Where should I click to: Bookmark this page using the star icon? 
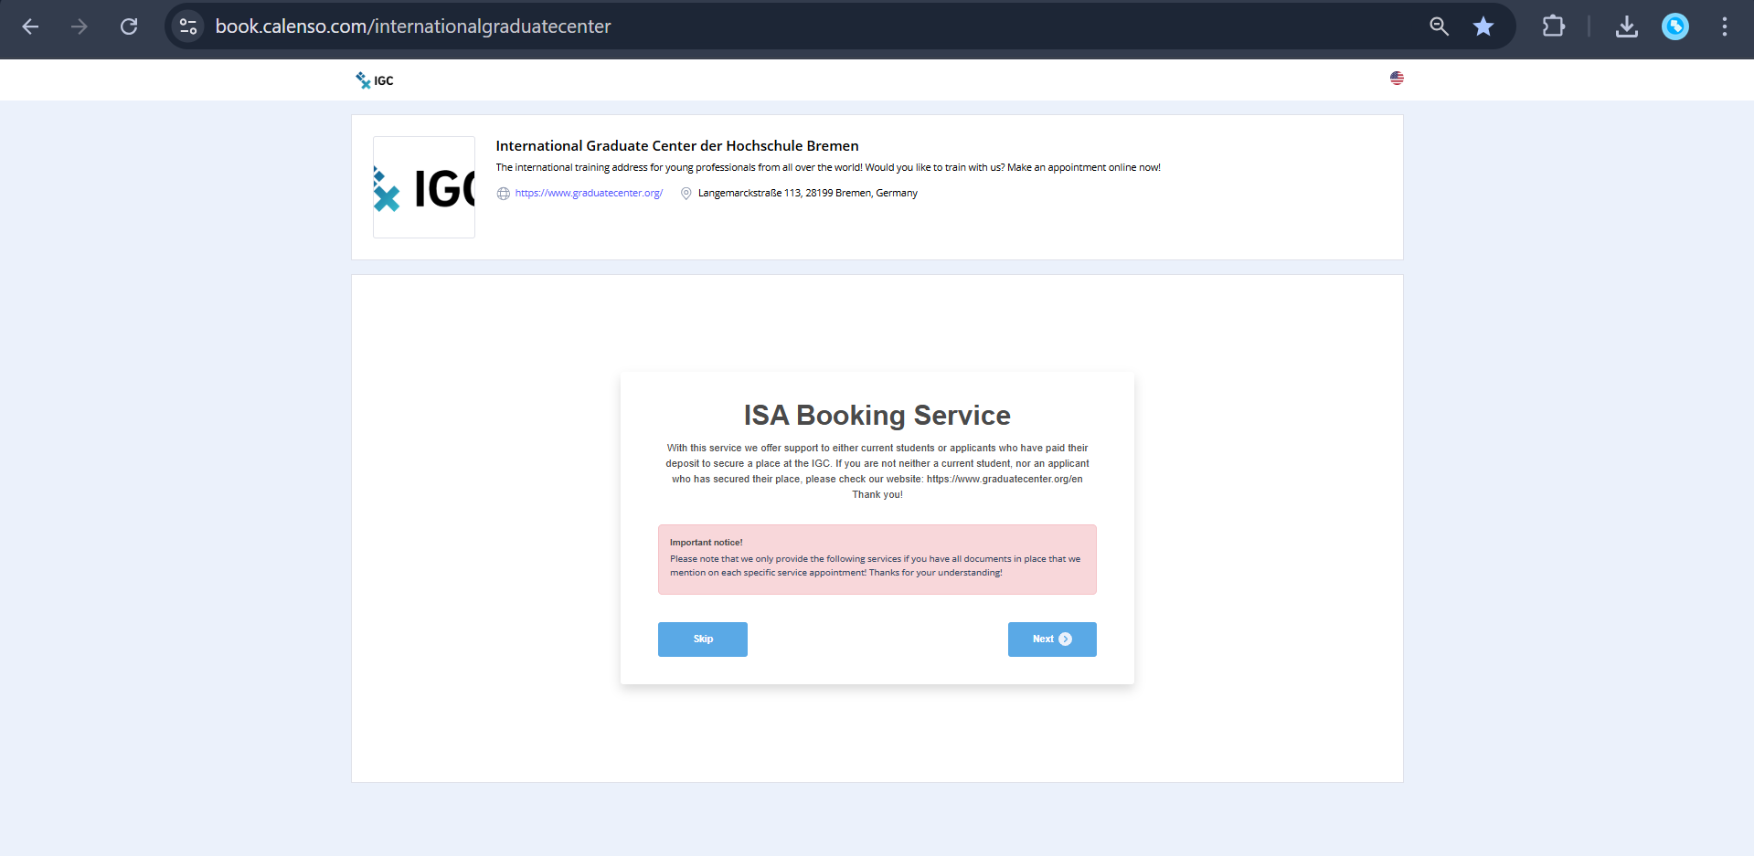[x=1483, y=26]
